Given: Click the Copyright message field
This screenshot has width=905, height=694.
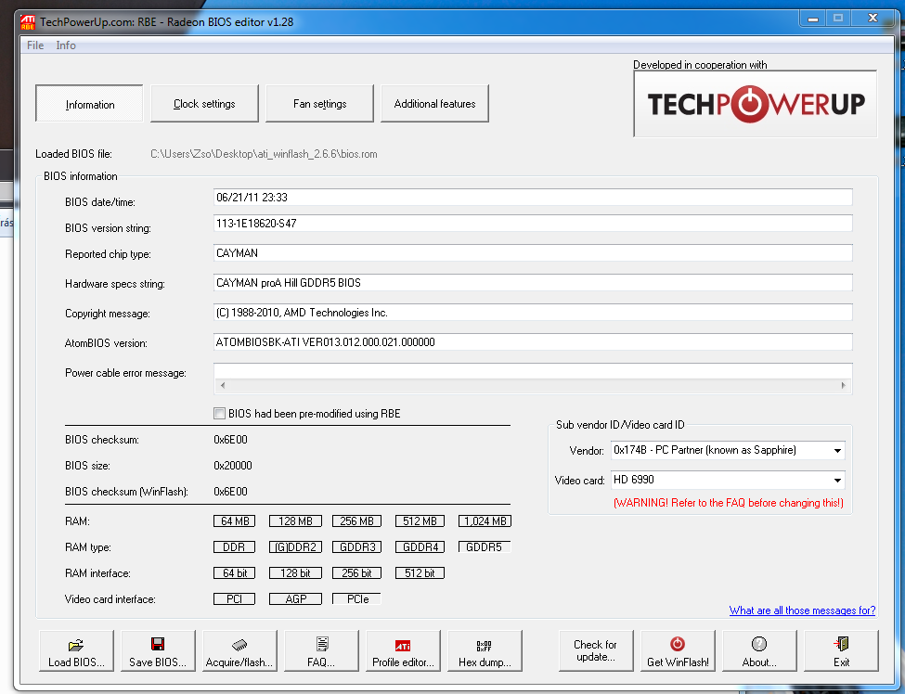Looking at the screenshot, I should pyautogui.click(x=533, y=313).
